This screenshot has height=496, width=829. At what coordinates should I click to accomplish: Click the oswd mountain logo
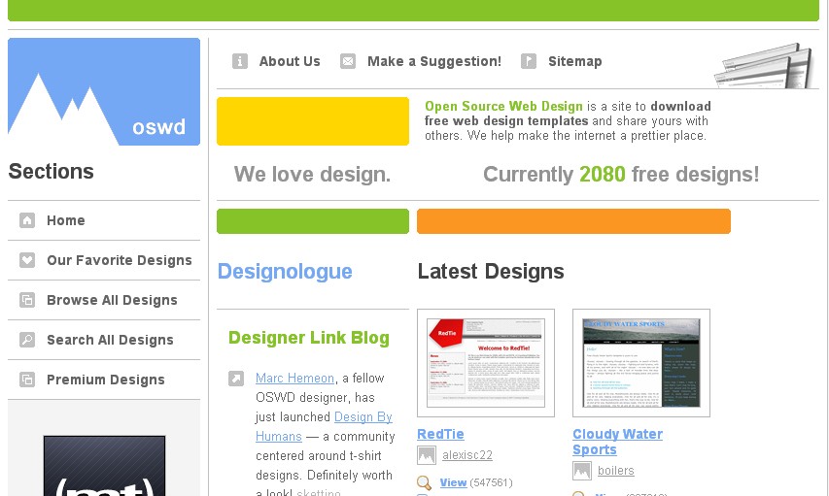coord(104,91)
